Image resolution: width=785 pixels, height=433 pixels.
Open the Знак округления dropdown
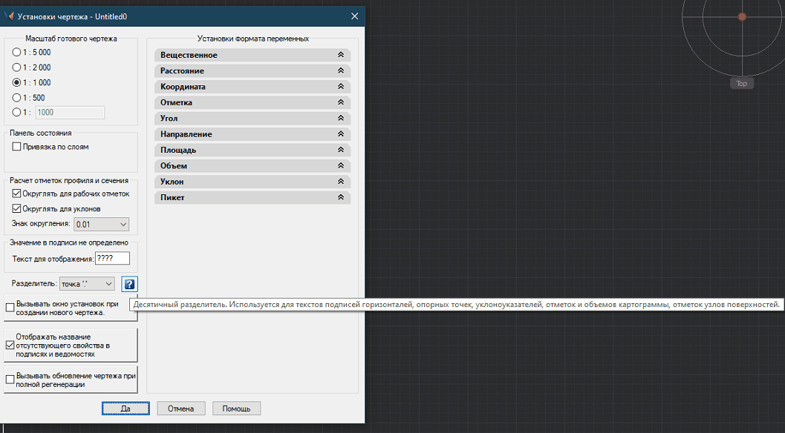(x=101, y=224)
